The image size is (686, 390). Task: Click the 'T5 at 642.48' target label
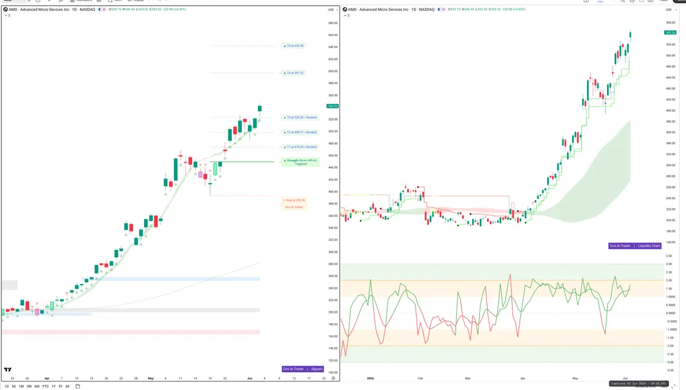[x=294, y=46]
